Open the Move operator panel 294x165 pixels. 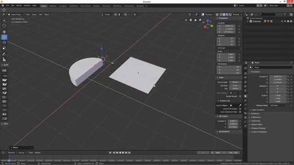[x=22, y=148]
